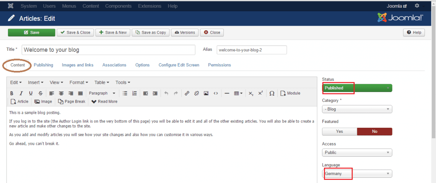Image resolution: width=436 pixels, height=183 pixels.
Task: Expand the Category dropdown set to Blog
Action: tap(357, 109)
